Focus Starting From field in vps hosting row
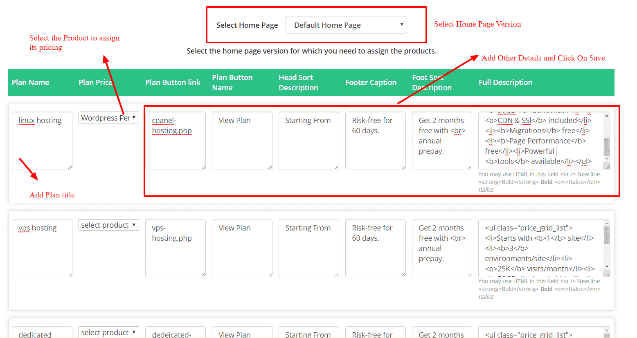This screenshot has width=637, height=338. 308,248
